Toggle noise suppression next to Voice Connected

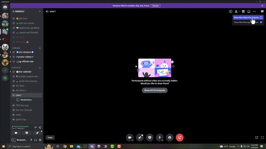click(x=35, y=127)
